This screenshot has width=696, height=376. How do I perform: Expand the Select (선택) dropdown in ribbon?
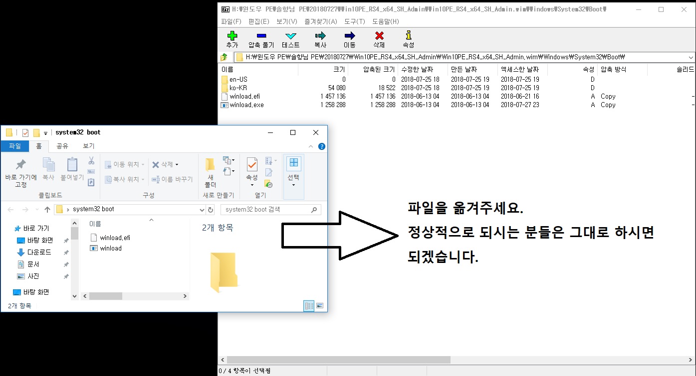(293, 185)
